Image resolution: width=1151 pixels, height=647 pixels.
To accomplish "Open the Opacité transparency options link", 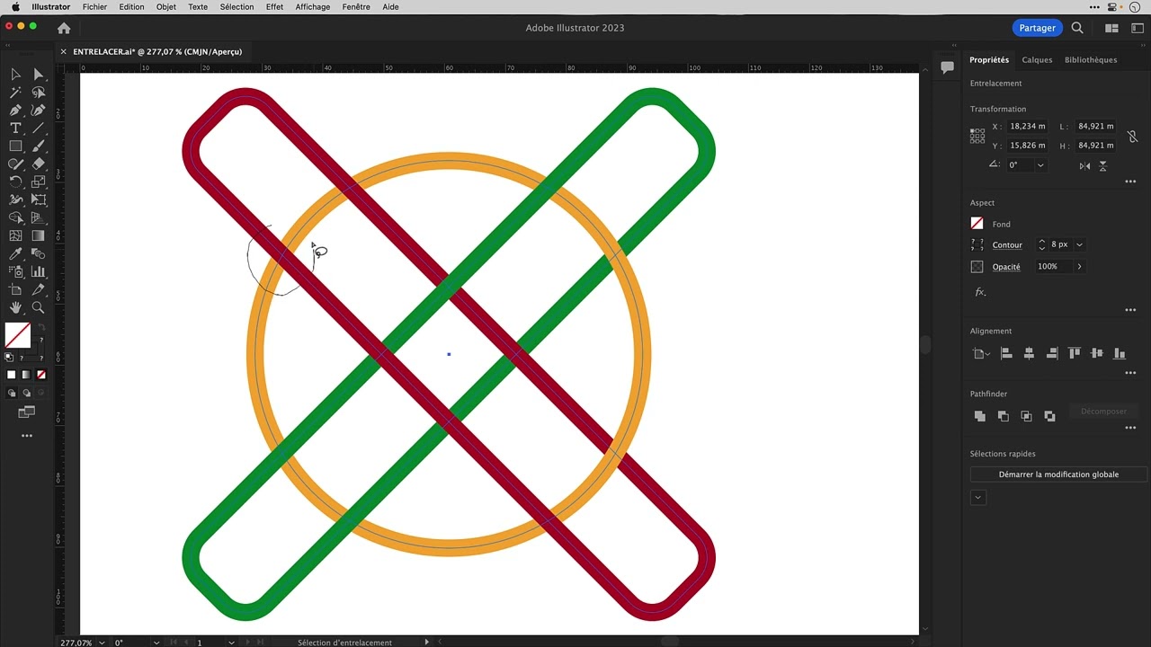I will point(1006,267).
